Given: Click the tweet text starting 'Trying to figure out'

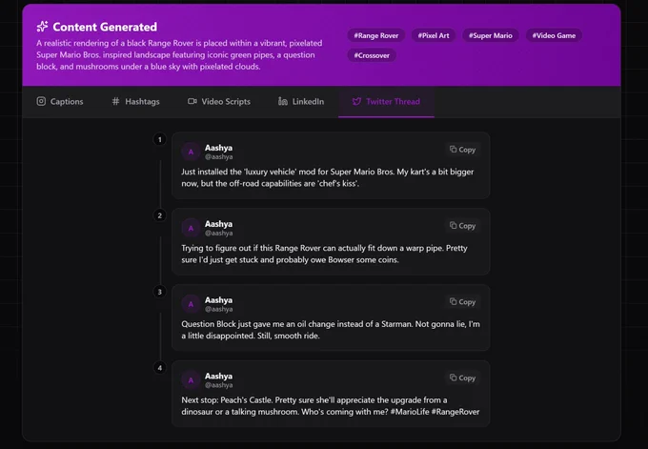Looking at the screenshot, I should coord(324,254).
